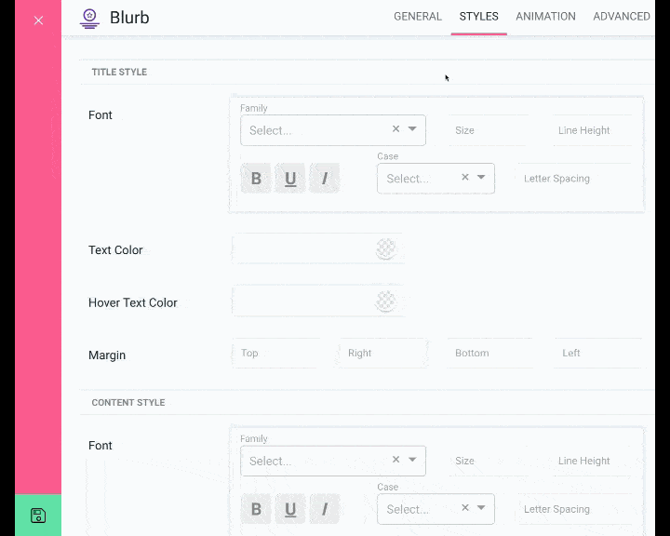Click the save disk icon in sidebar
The height and width of the screenshot is (536, 670).
(38, 516)
